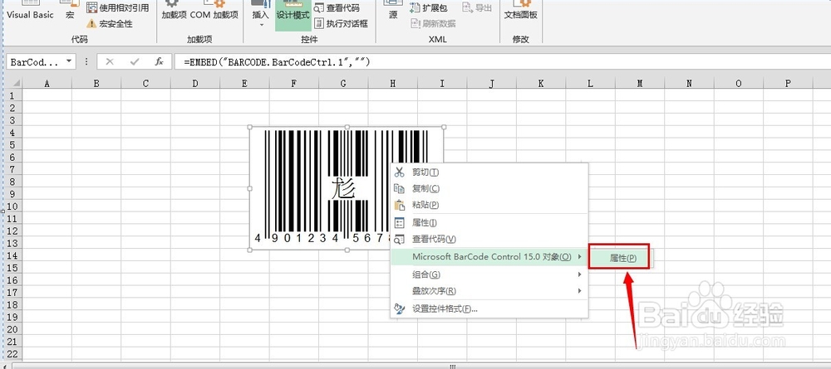
Task: Confirm formula entry with checkmark icon
Action: (x=135, y=62)
